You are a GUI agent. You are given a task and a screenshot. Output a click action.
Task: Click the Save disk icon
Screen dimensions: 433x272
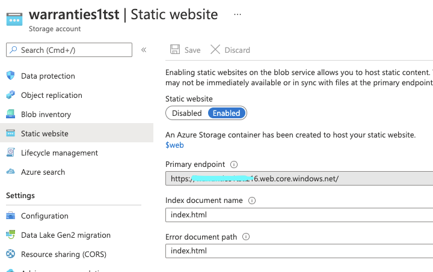(x=175, y=50)
